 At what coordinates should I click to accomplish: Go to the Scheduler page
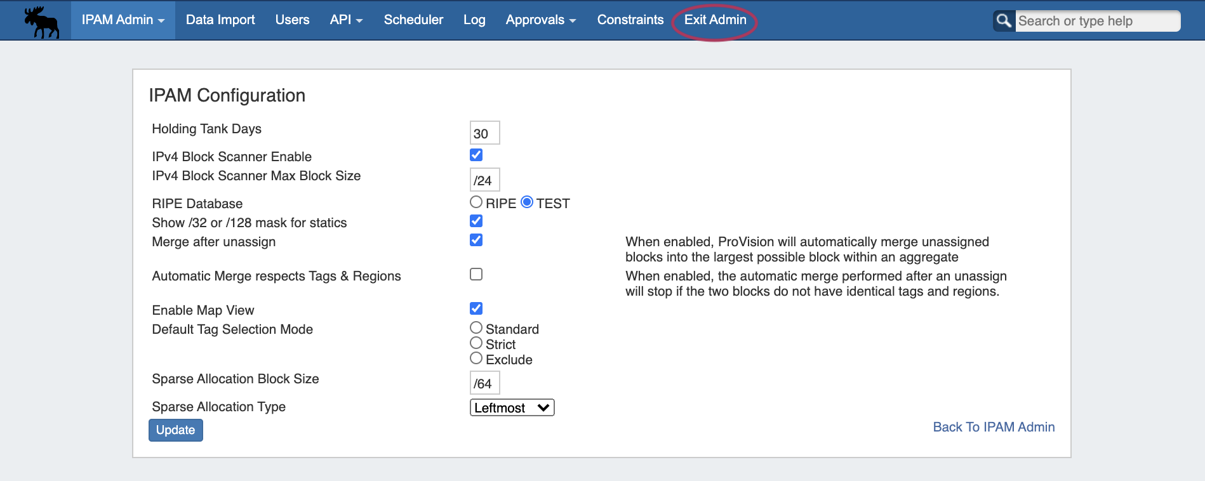413,20
